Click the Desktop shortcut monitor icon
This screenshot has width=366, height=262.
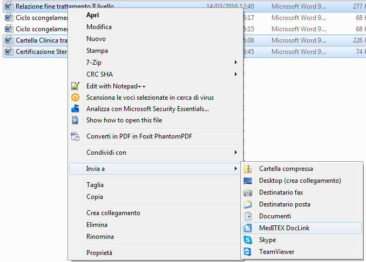point(248,181)
